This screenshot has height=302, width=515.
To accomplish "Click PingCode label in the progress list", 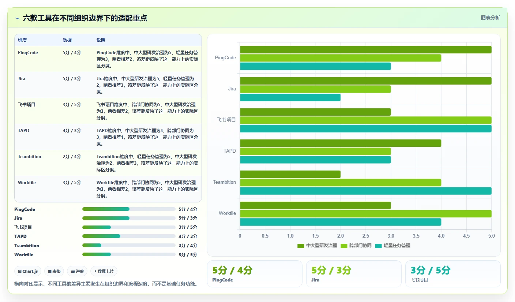I will pos(25,209).
